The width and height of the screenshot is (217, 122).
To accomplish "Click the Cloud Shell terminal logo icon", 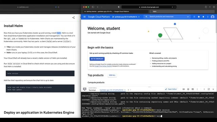I will [x=84, y=89].
